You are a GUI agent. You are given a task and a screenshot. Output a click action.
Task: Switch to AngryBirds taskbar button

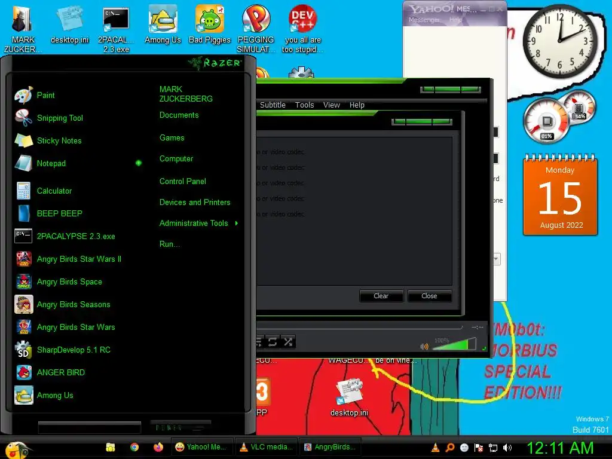coord(330,447)
